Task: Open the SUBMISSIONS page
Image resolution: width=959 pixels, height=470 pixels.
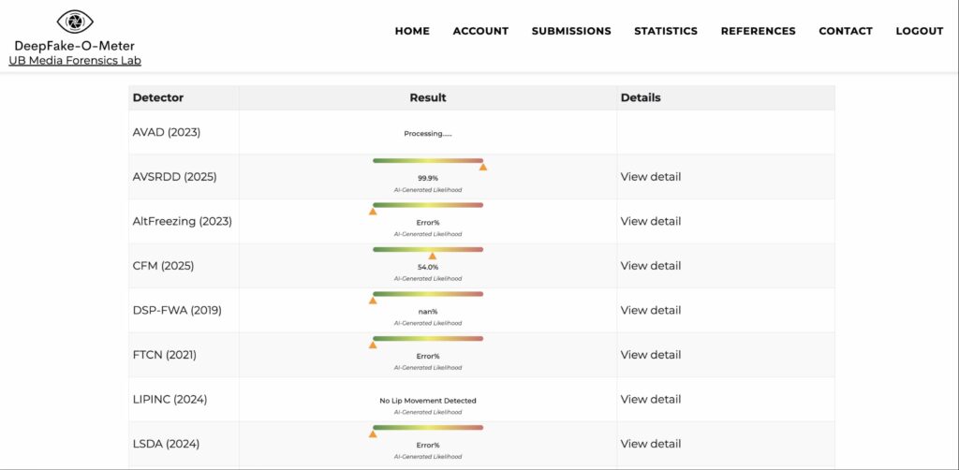Action: 571,31
